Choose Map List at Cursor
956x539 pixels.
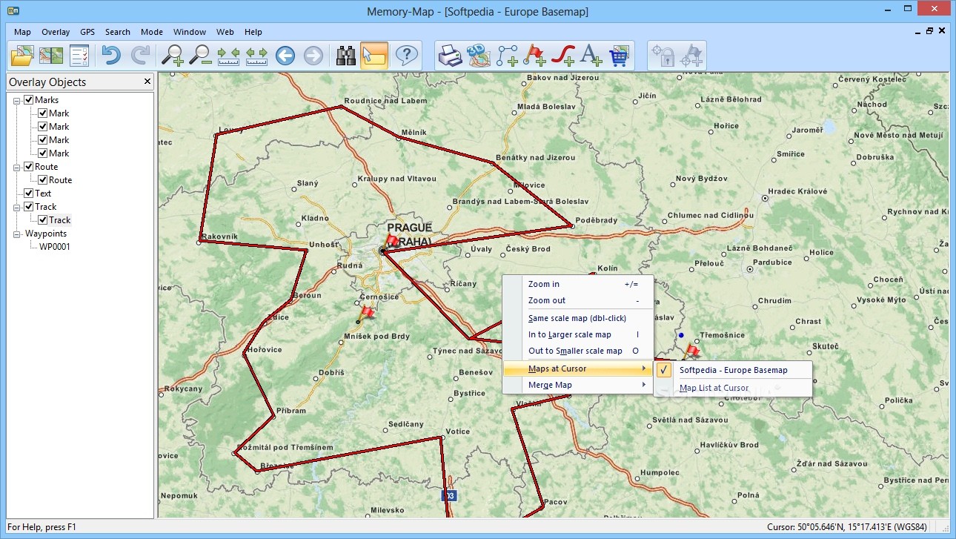733,388
